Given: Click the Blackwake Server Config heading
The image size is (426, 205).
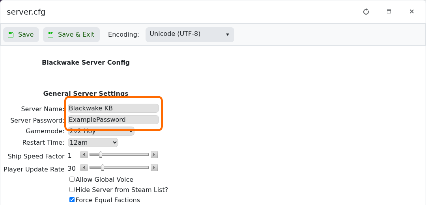Looking at the screenshot, I should 86,62.
